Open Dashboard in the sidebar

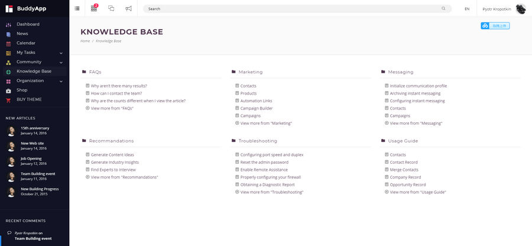28,24
